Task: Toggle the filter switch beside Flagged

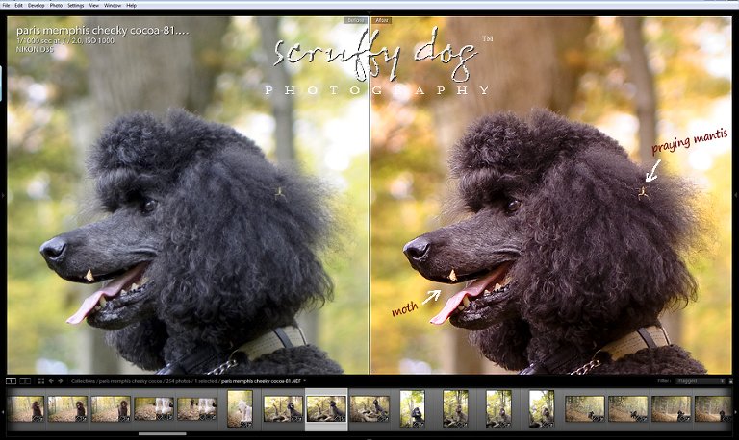Action: pos(730,381)
